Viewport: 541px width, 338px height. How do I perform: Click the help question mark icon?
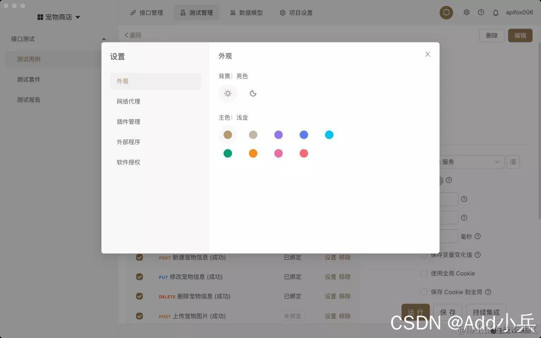(x=481, y=12)
